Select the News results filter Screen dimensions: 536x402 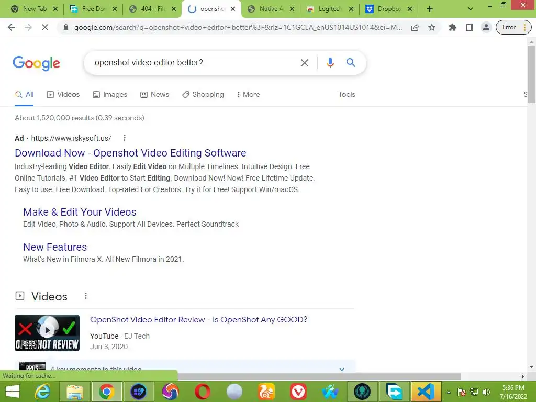154,95
